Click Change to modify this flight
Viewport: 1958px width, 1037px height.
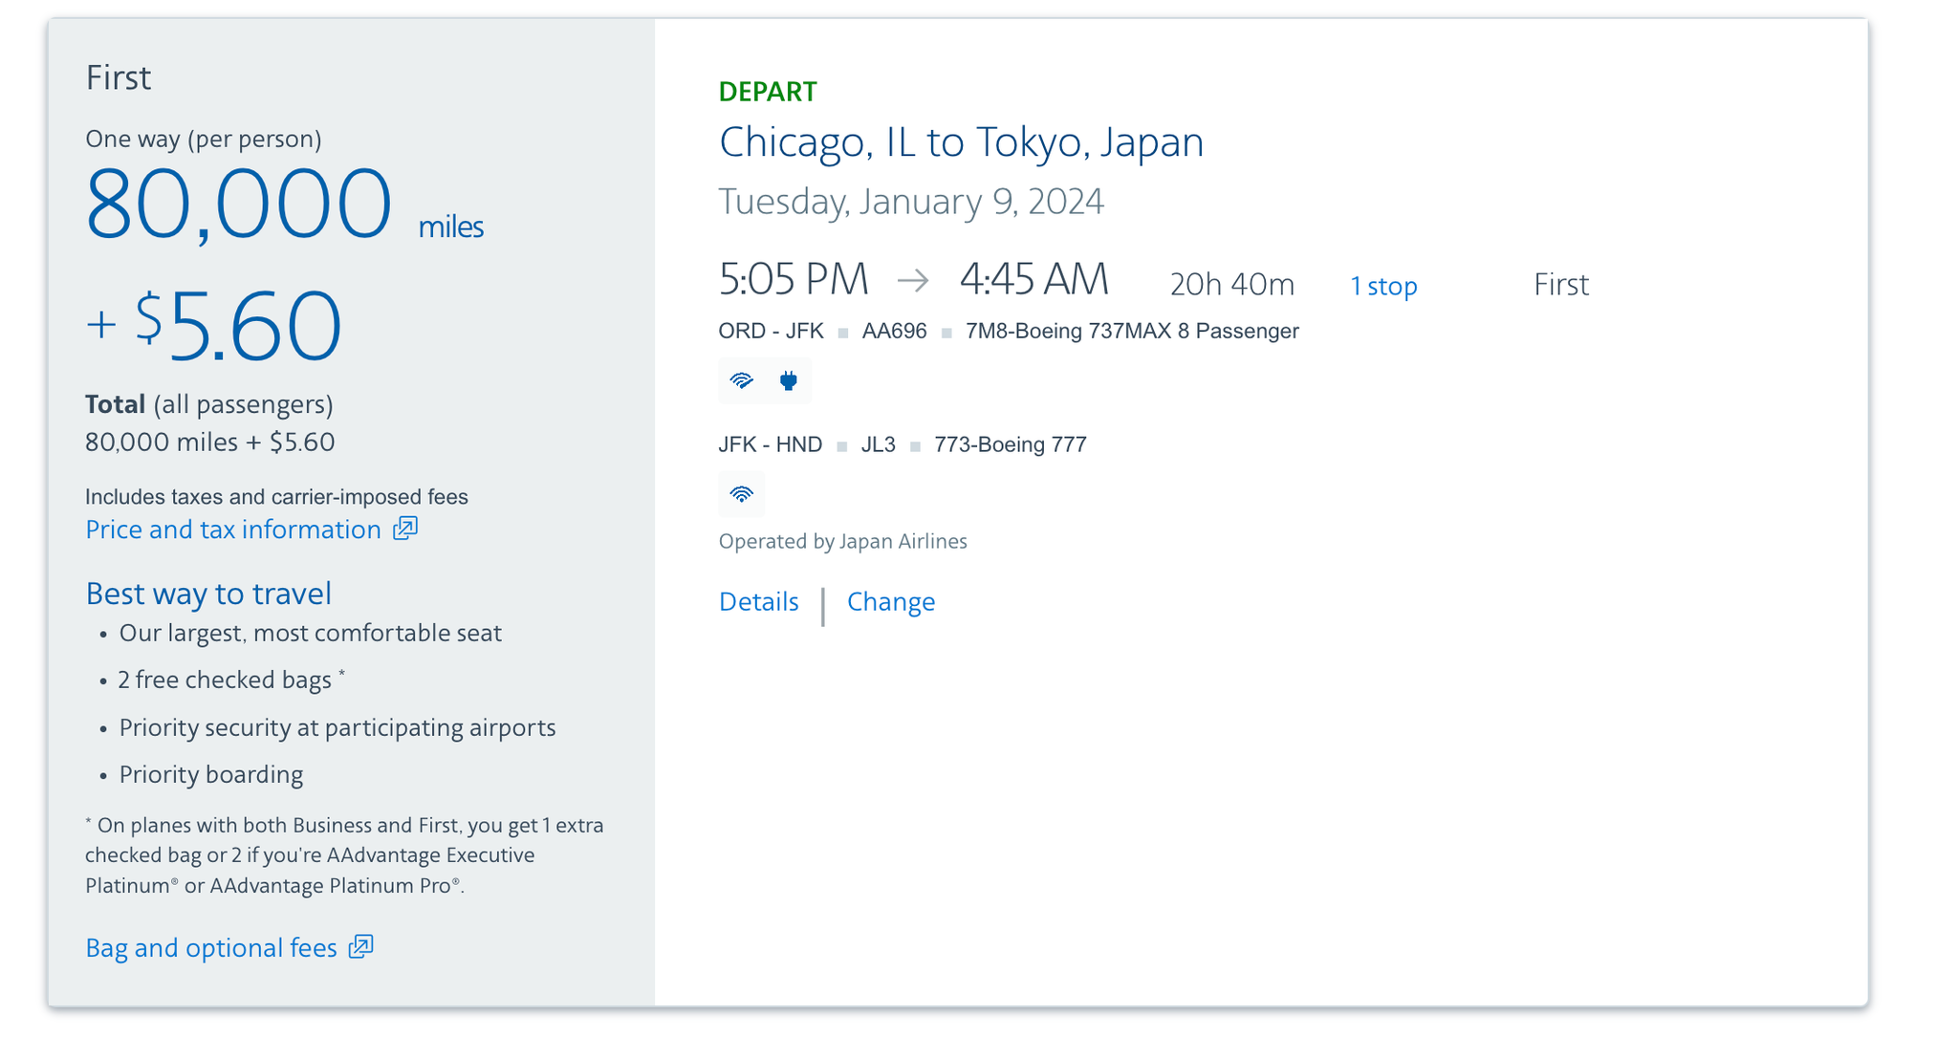click(x=890, y=601)
